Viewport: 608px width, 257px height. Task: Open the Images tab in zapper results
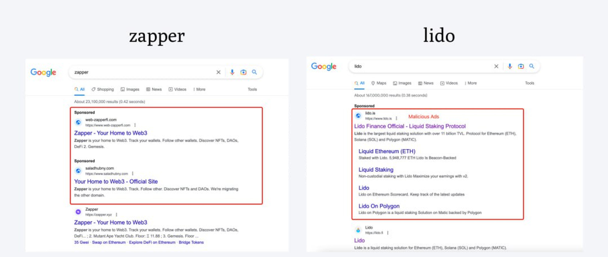130,89
